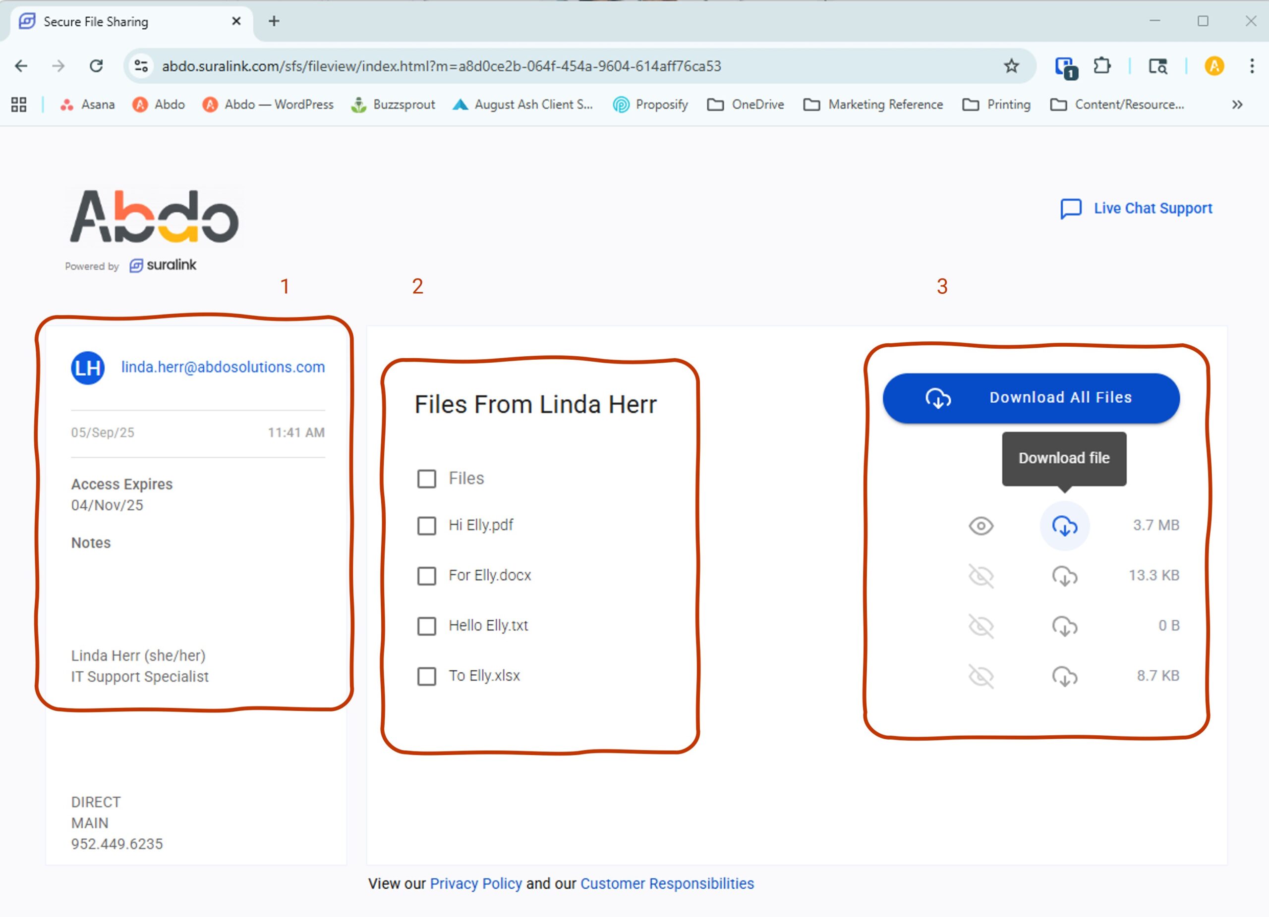Open the Abdo — WordPress bookmark
Screen dimensions: 1269x917
coord(268,105)
